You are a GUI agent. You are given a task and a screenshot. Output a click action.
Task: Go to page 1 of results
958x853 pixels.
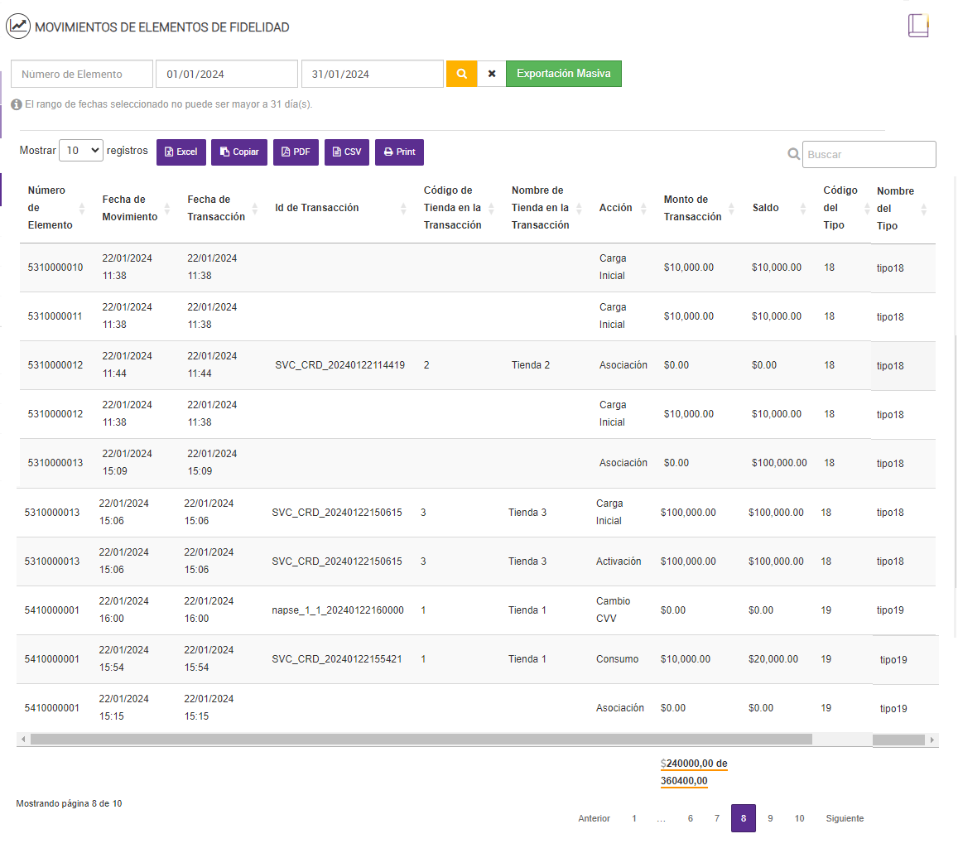click(x=634, y=818)
